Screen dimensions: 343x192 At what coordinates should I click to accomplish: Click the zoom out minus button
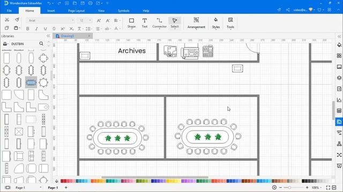click(x=281, y=187)
